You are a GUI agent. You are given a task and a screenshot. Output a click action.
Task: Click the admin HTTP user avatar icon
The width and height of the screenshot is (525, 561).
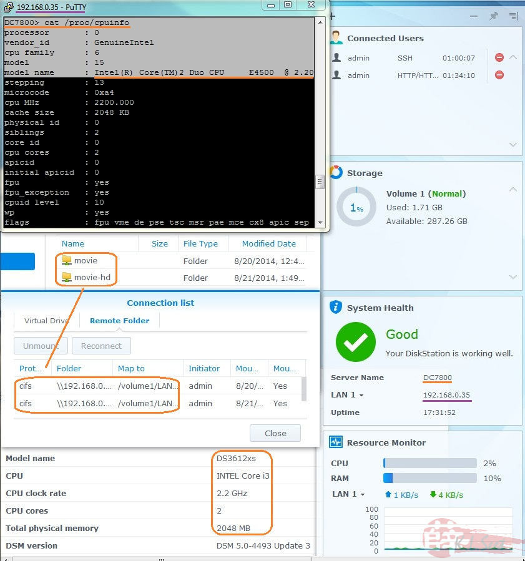click(x=336, y=75)
